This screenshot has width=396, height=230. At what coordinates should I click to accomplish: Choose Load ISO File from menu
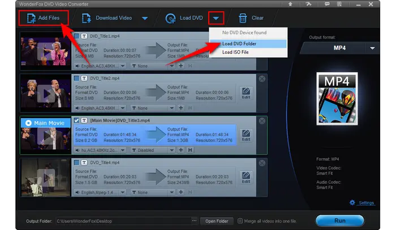click(x=248, y=52)
